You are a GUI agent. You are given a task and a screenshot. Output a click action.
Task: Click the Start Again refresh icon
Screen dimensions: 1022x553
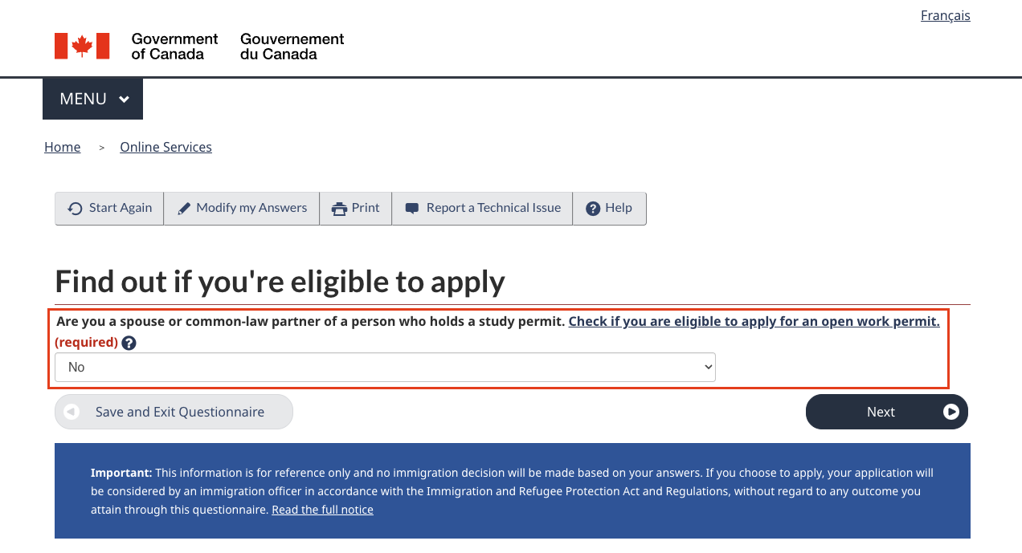(74, 208)
